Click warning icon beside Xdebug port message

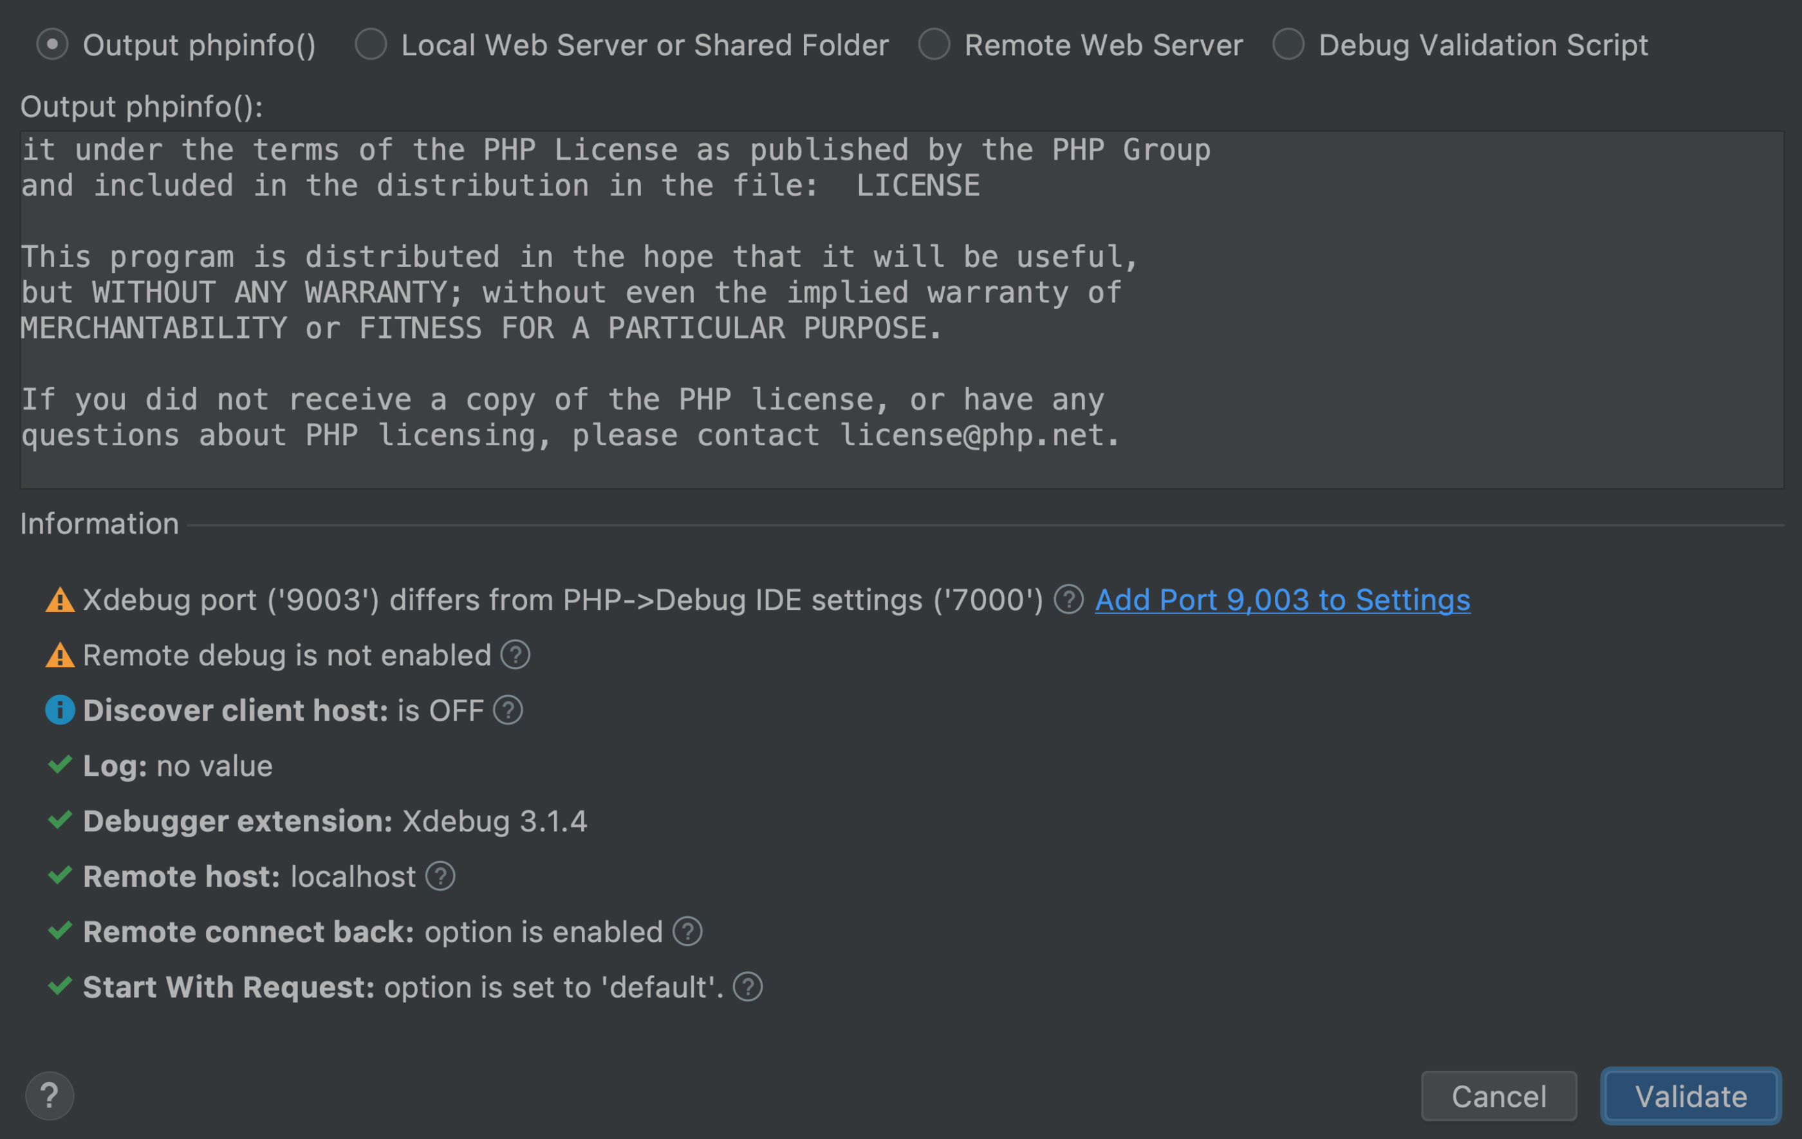[60, 600]
